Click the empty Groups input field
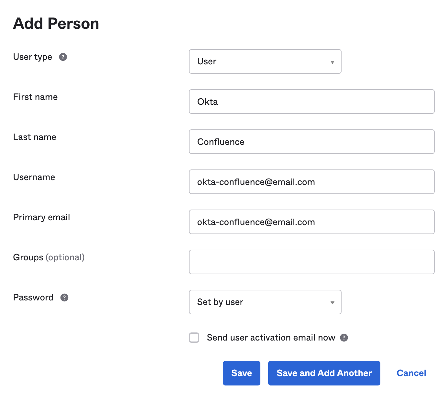 [x=311, y=262]
